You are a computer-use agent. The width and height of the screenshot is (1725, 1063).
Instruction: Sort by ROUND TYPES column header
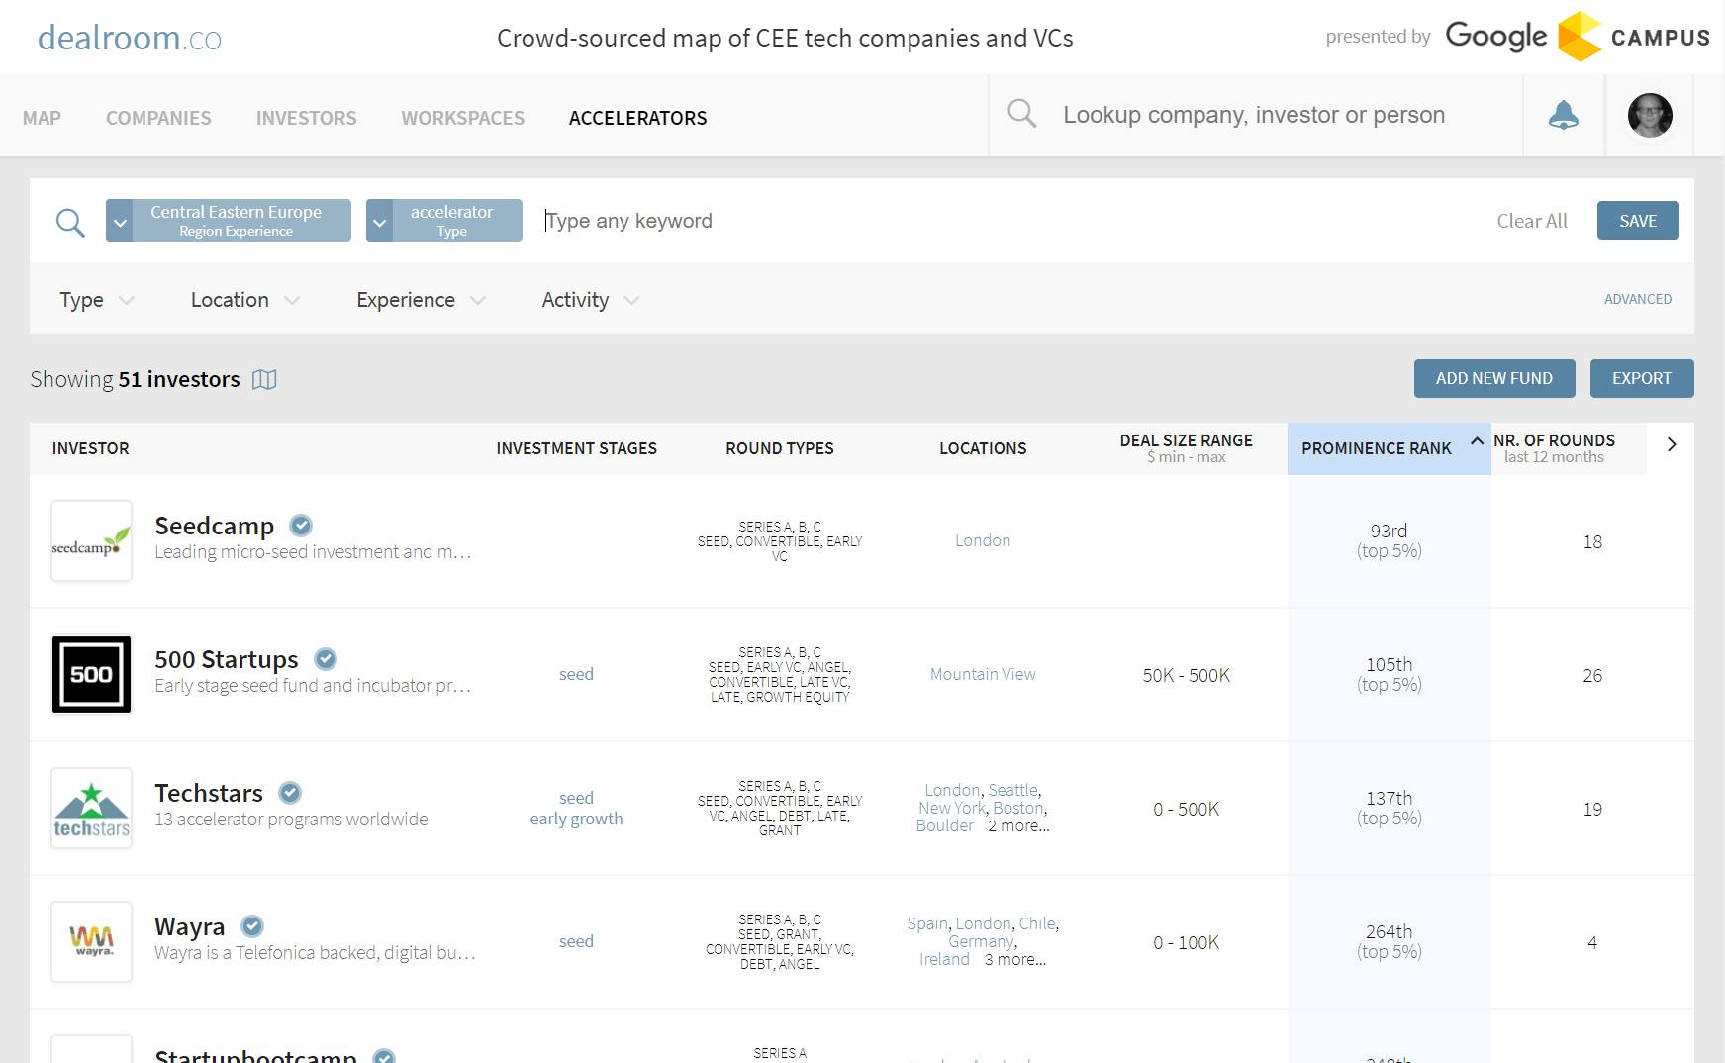click(x=779, y=448)
